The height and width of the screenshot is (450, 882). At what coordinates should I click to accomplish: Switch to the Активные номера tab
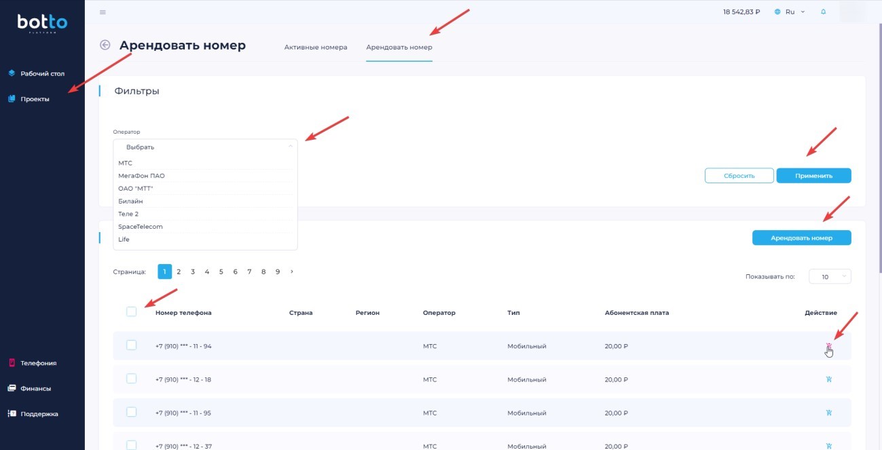pyautogui.click(x=316, y=48)
